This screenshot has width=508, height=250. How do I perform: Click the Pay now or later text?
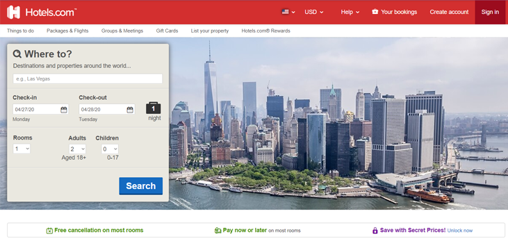point(245,231)
